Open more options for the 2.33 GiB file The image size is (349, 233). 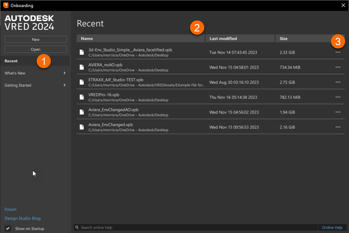tap(338, 52)
